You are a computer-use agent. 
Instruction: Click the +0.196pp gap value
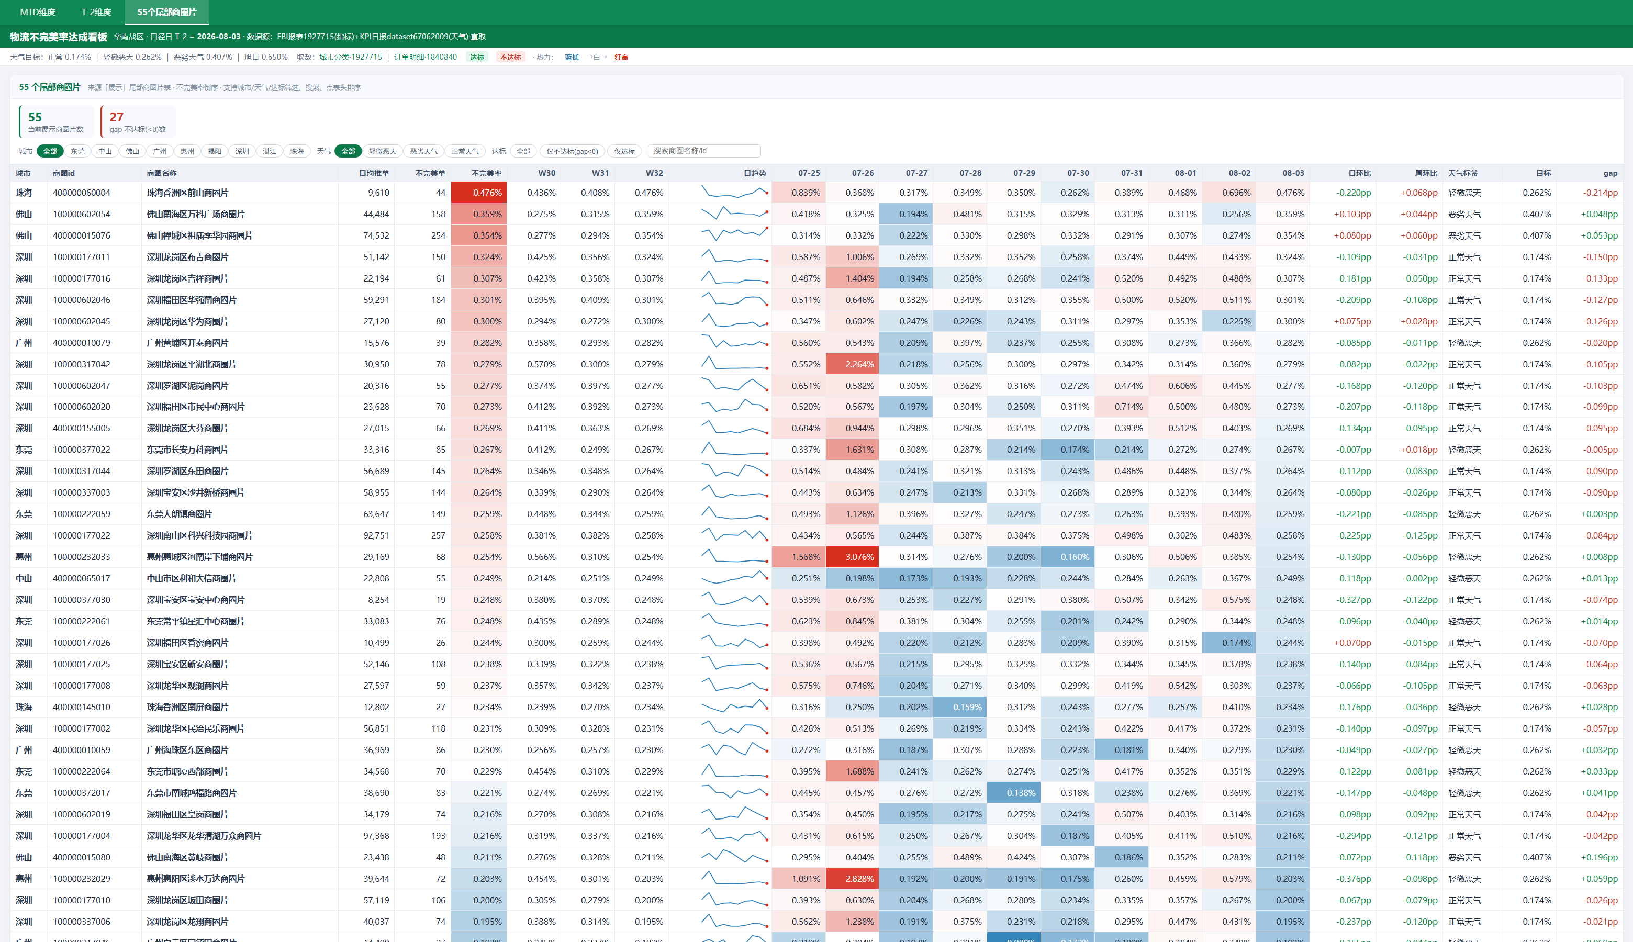(x=1598, y=857)
